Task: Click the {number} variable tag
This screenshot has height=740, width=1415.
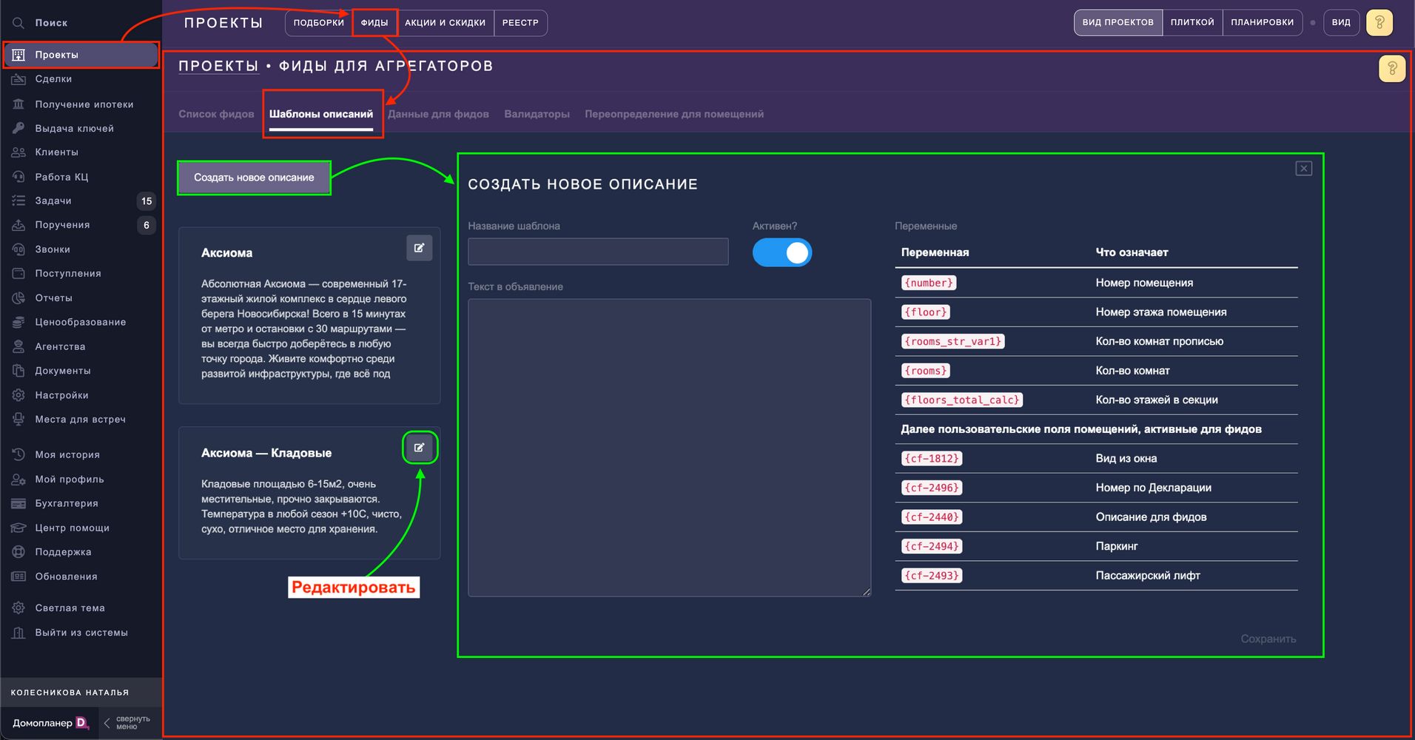Action: click(929, 283)
